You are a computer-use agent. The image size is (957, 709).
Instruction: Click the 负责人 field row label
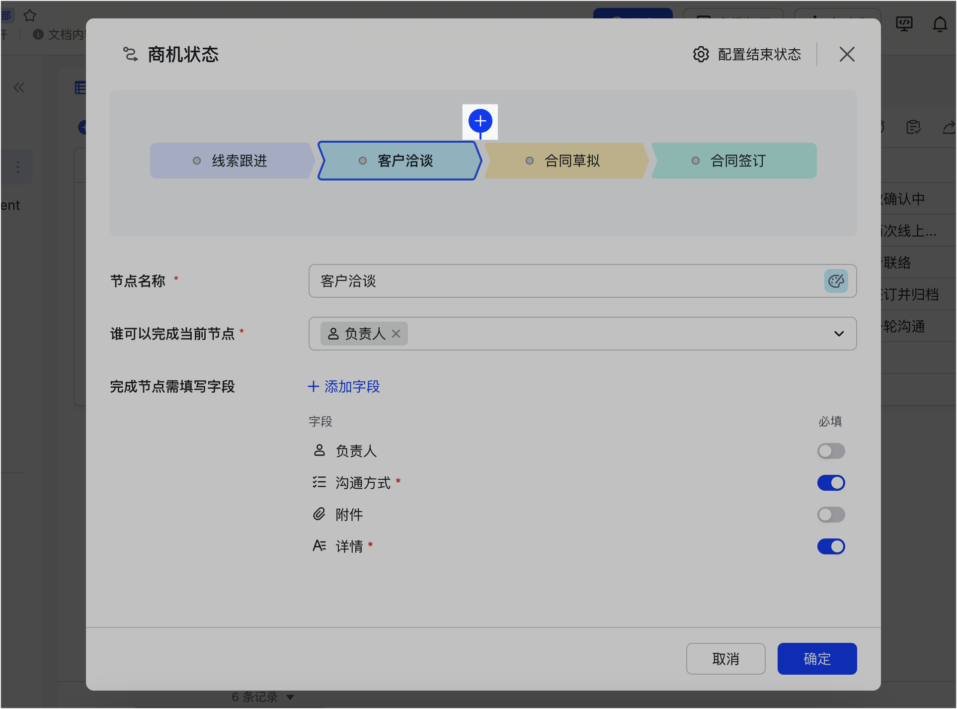pos(356,451)
